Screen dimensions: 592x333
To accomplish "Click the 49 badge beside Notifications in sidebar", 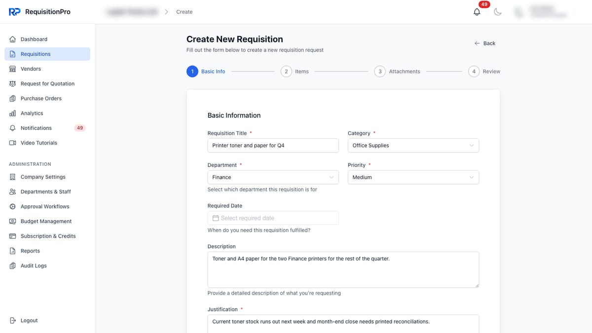I will [x=80, y=128].
